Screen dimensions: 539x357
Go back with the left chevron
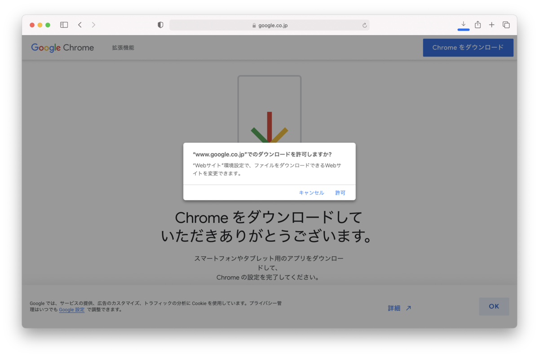pos(80,25)
